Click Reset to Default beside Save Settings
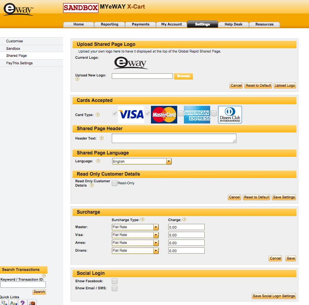Screen dimensions: 309x305 [x=256, y=197]
